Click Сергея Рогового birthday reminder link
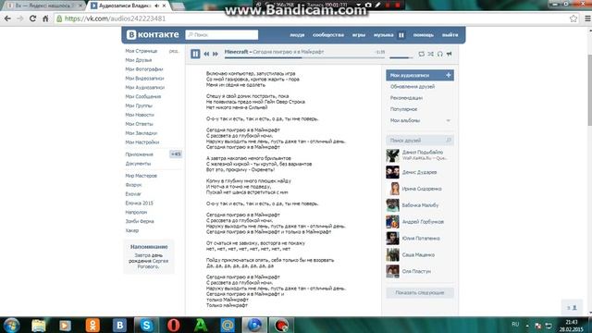The width and height of the screenshot is (592, 333). click(153, 264)
